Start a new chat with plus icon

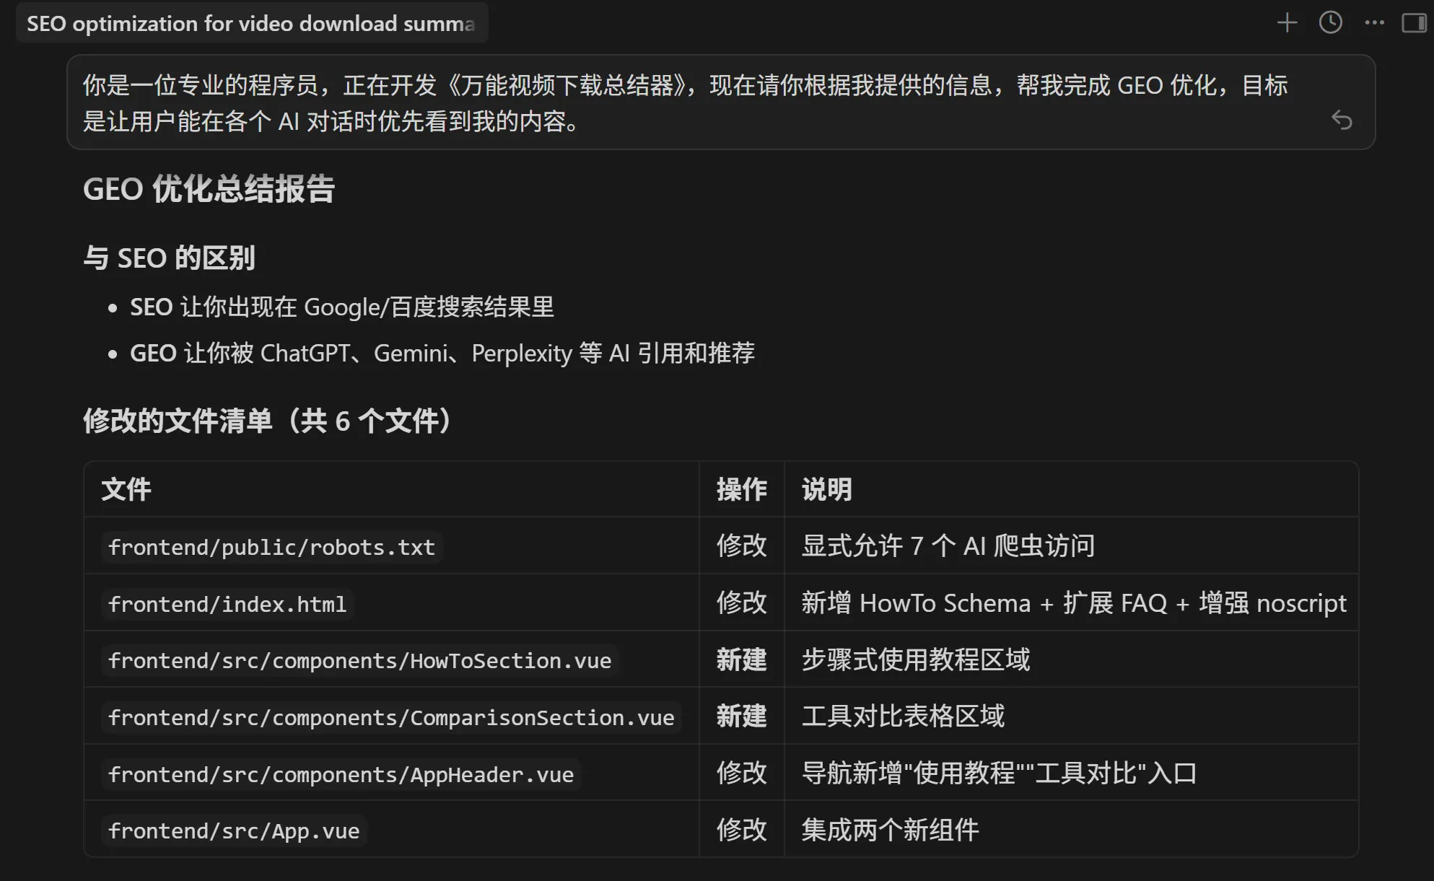tap(1287, 23)
